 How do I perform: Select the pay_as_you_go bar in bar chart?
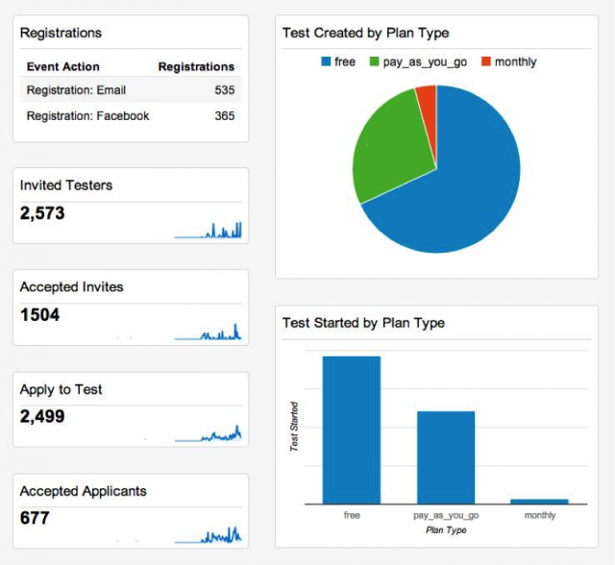pyautogui.click(x=446, y=457)
